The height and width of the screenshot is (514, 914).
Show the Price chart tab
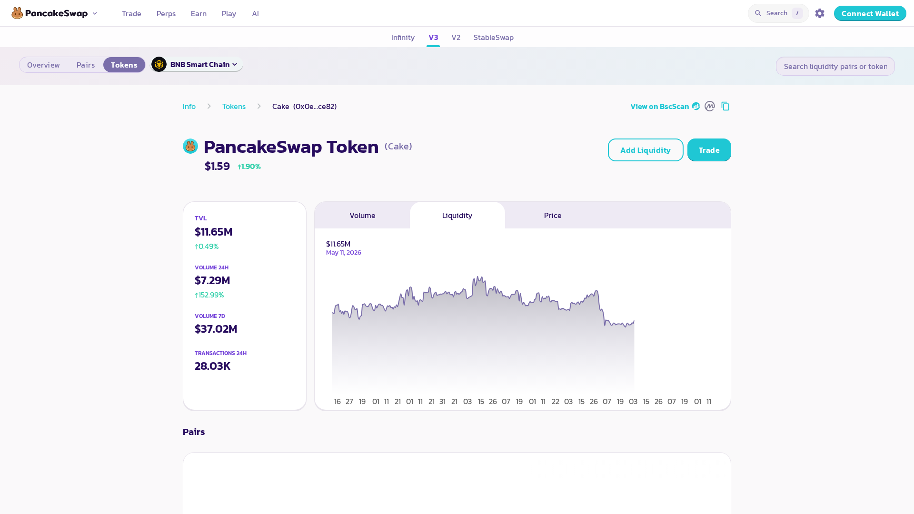point(553,215)
